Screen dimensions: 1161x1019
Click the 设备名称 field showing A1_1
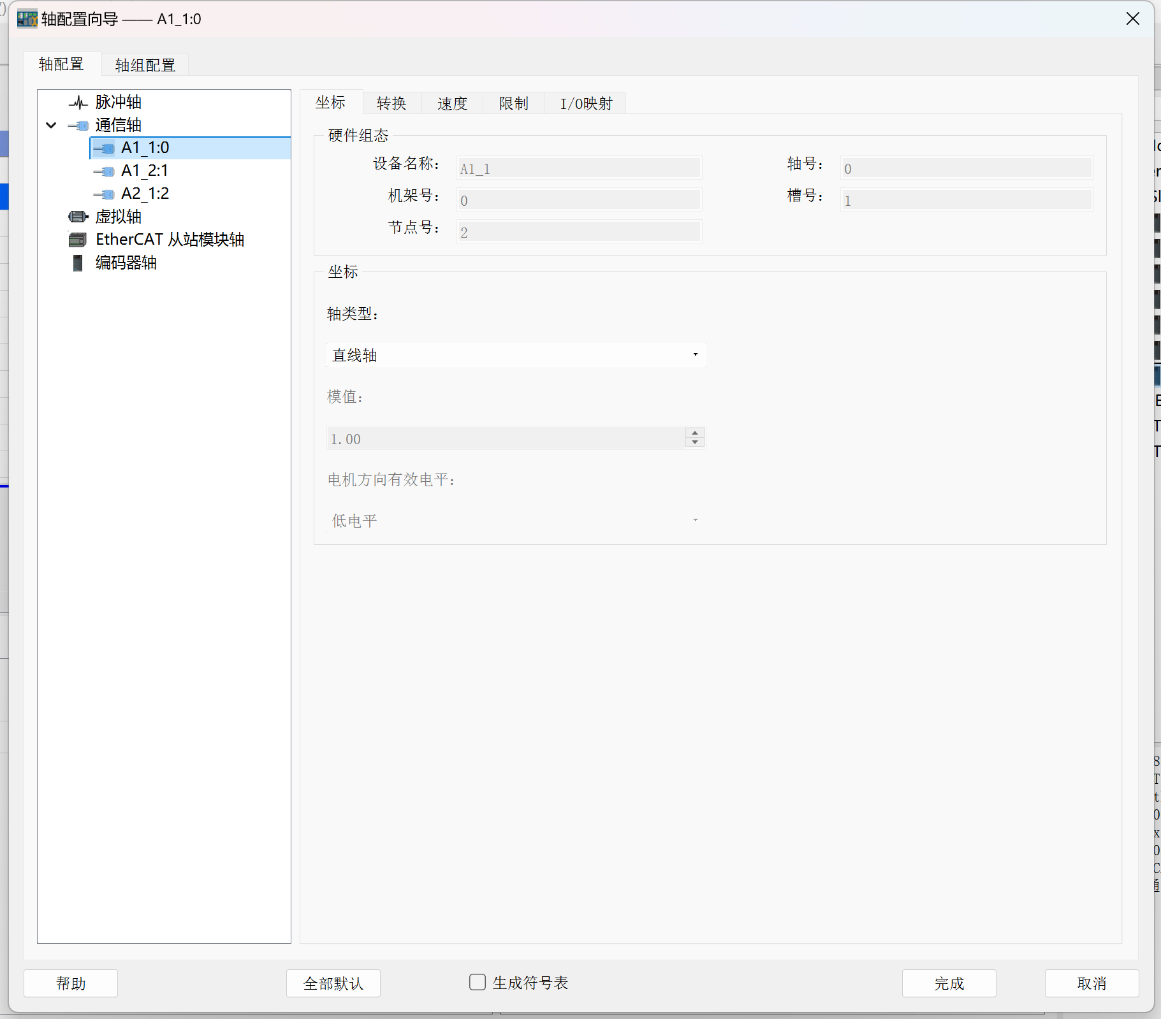coord(579,168)
